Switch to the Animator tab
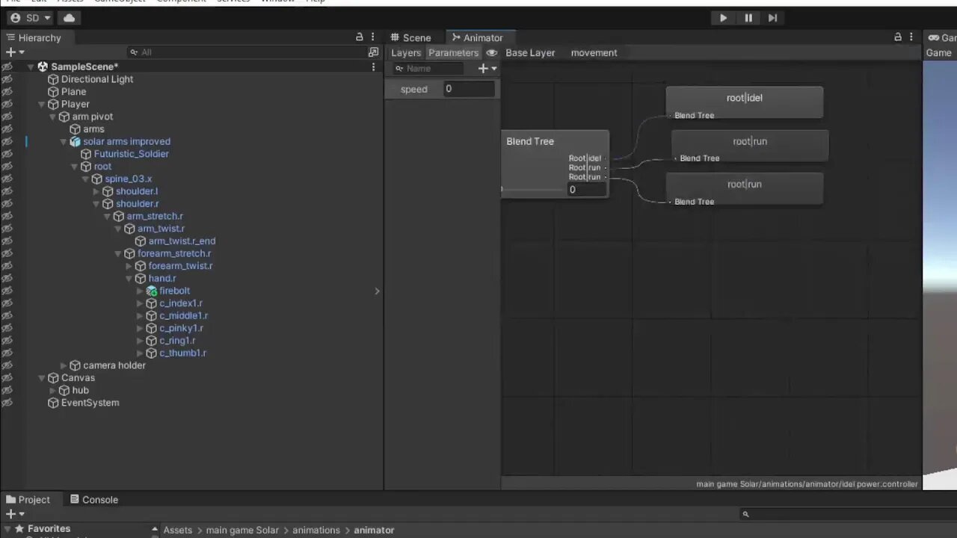Viewport: 957px width, 538px height. (477, 37)
